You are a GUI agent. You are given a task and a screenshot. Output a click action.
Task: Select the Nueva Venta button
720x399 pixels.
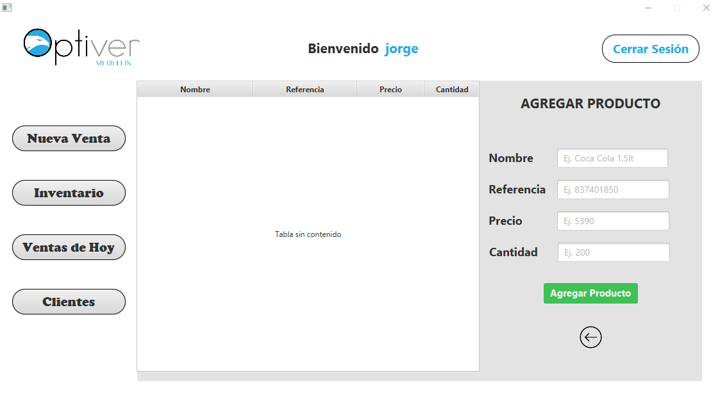coord(69,138)
